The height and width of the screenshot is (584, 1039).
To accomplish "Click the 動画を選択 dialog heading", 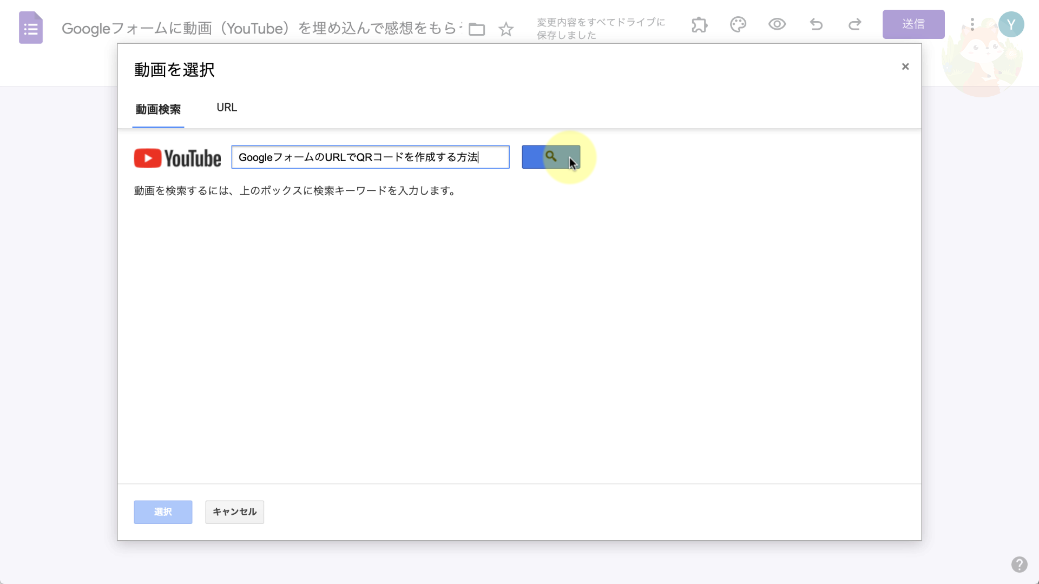I will click(174, 70).
